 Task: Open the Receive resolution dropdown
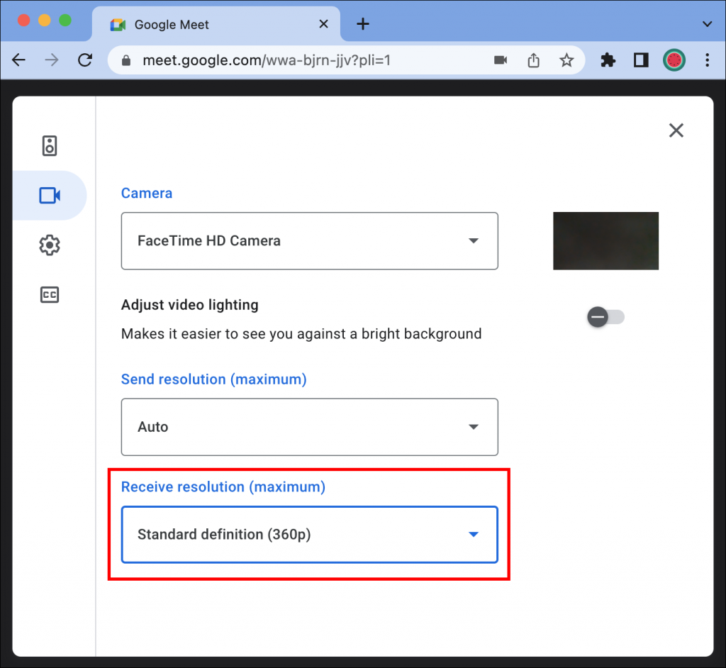309,535
